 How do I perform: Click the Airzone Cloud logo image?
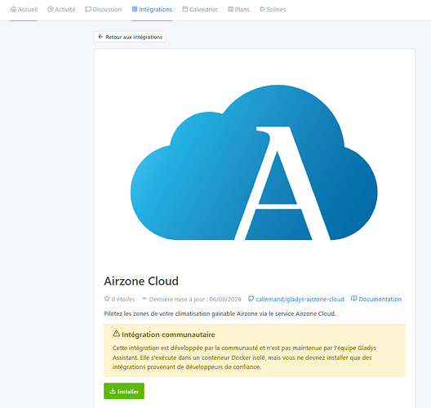tap(254, 162)
